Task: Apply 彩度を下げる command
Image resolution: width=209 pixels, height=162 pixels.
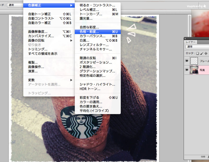Action: pos(98,98)
